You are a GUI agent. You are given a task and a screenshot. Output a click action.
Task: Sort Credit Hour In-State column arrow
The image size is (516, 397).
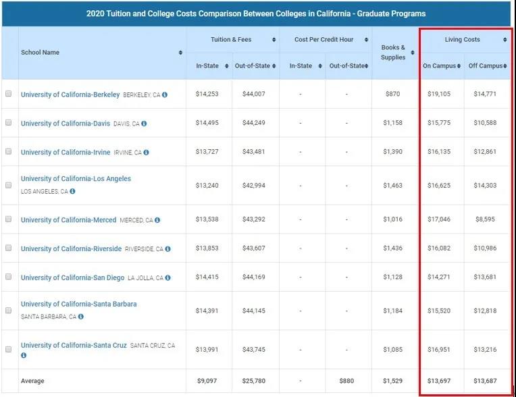pos(320,66)
